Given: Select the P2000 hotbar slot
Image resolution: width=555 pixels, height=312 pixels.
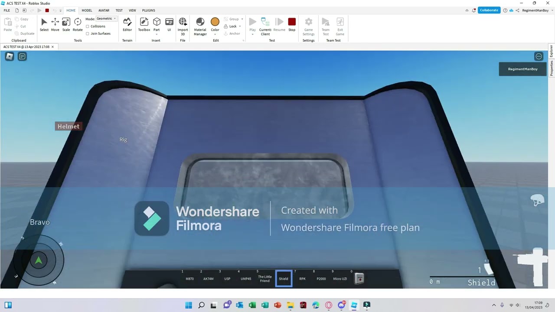Looking at the screenshot, I should coord(321,279).
